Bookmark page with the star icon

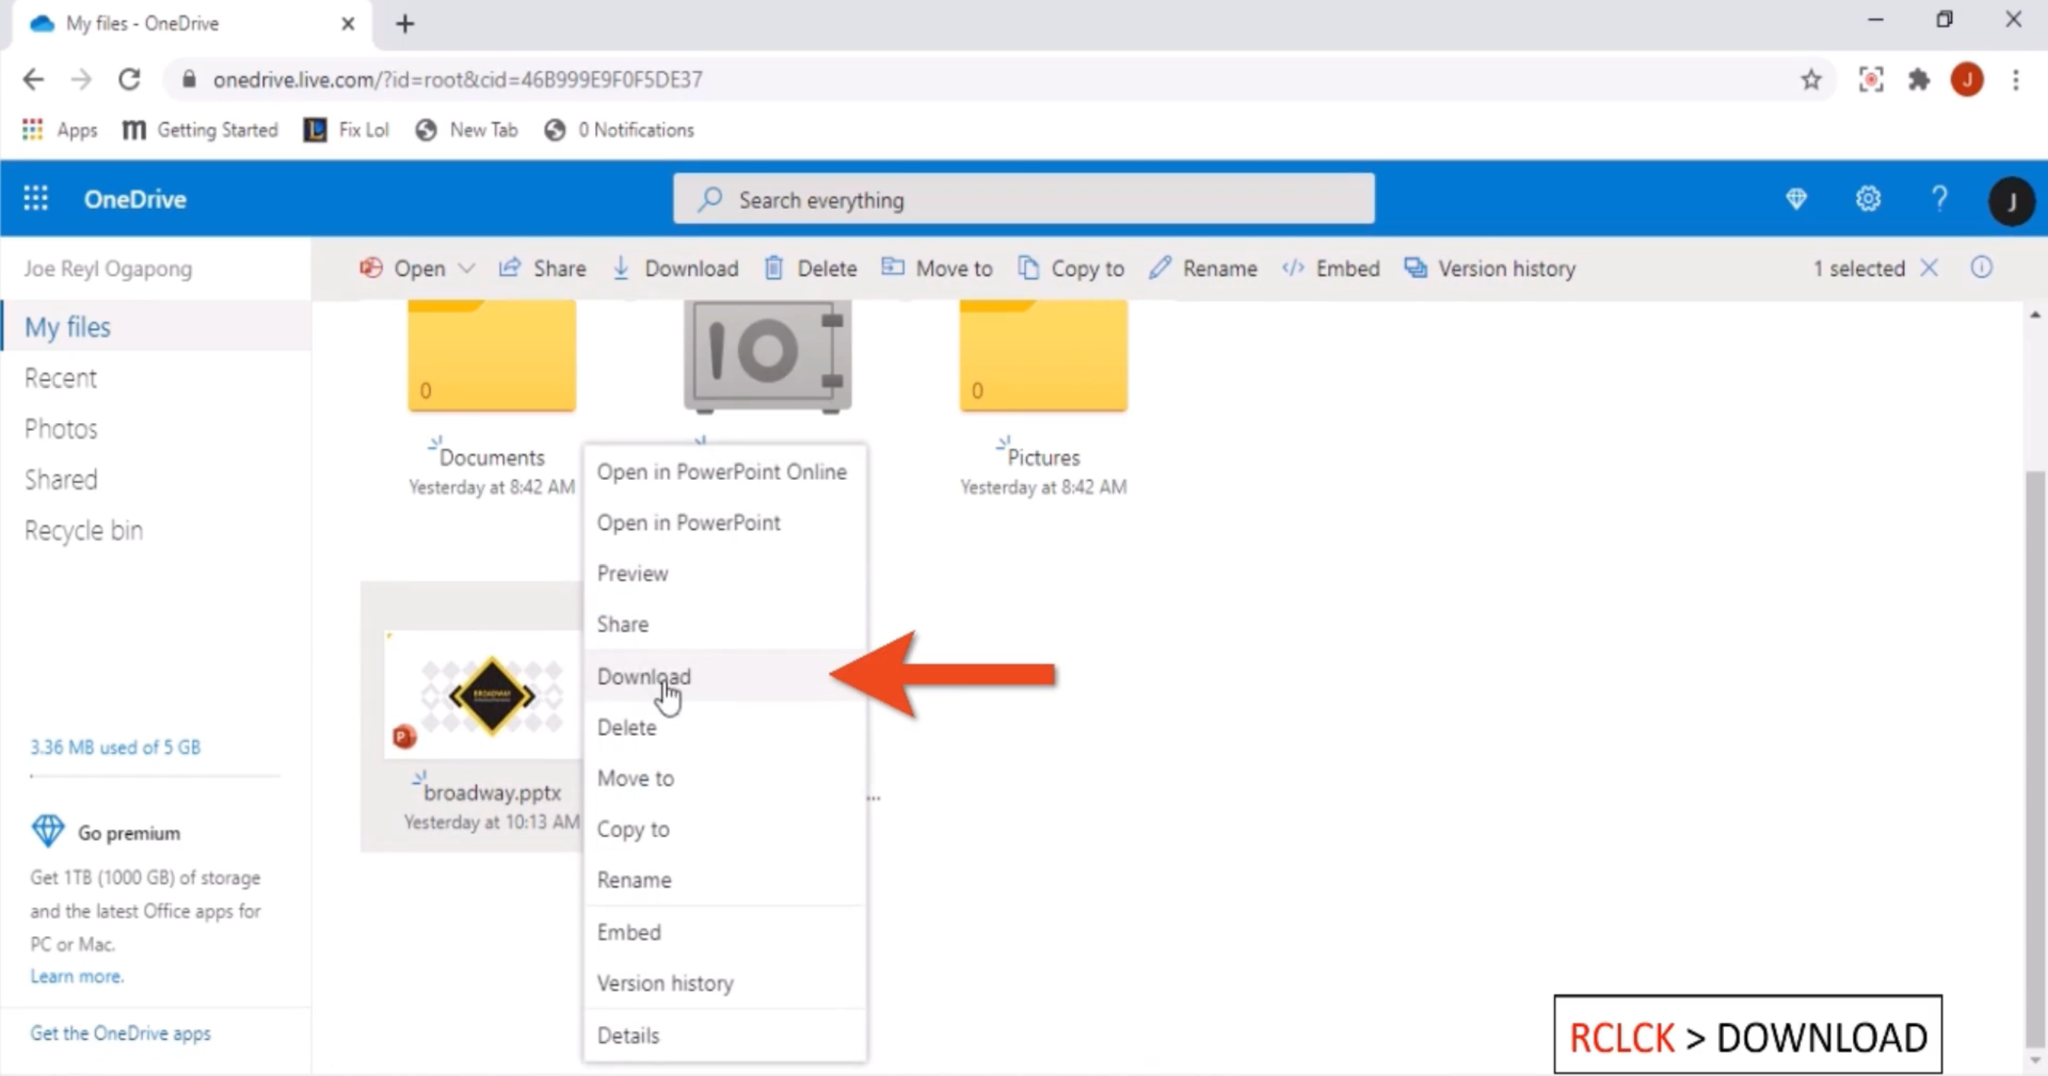click(x=1811, y=79)
